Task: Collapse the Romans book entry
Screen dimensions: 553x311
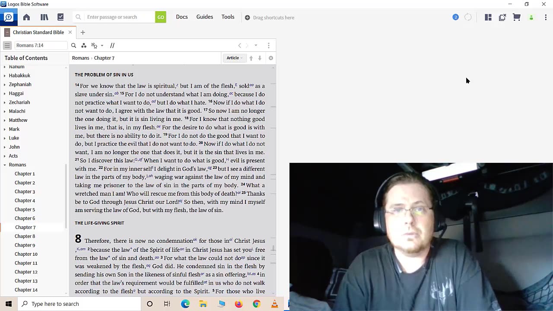Action: (x=5, y=165)
